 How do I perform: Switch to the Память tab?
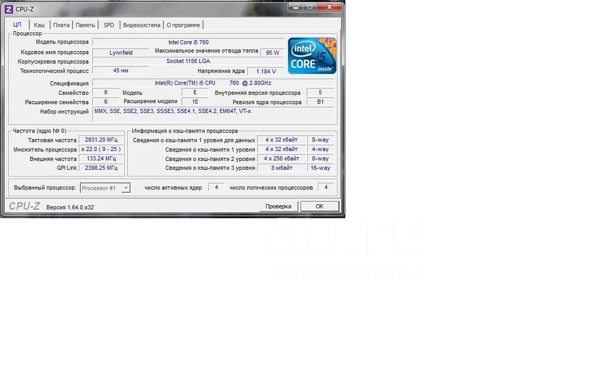pyautogui.click(x=85, y=25)
